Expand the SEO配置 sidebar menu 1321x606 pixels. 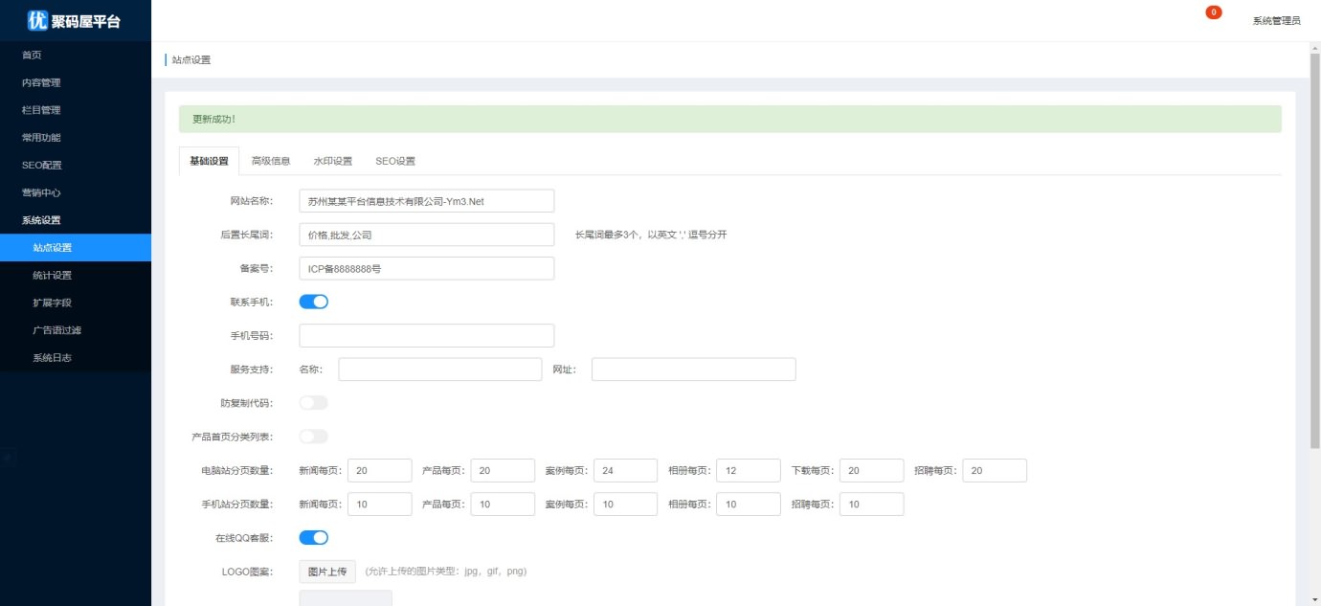(41, 165)
